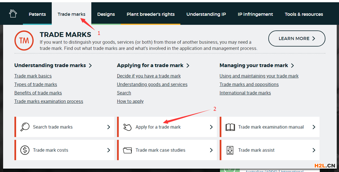
Task: Expand Managing your trade mark chevron
Action: pos(293,65)
